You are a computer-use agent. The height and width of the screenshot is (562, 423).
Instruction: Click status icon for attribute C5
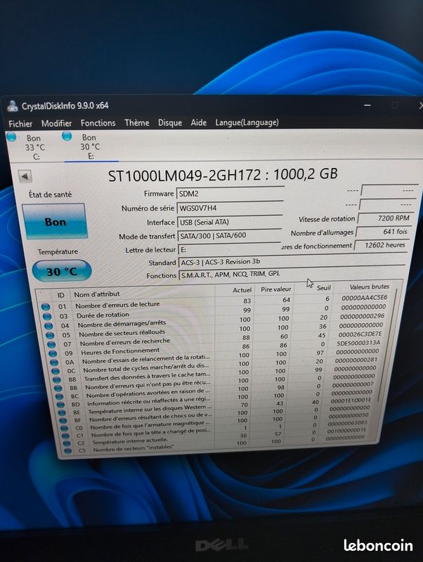tap(67, 451)
